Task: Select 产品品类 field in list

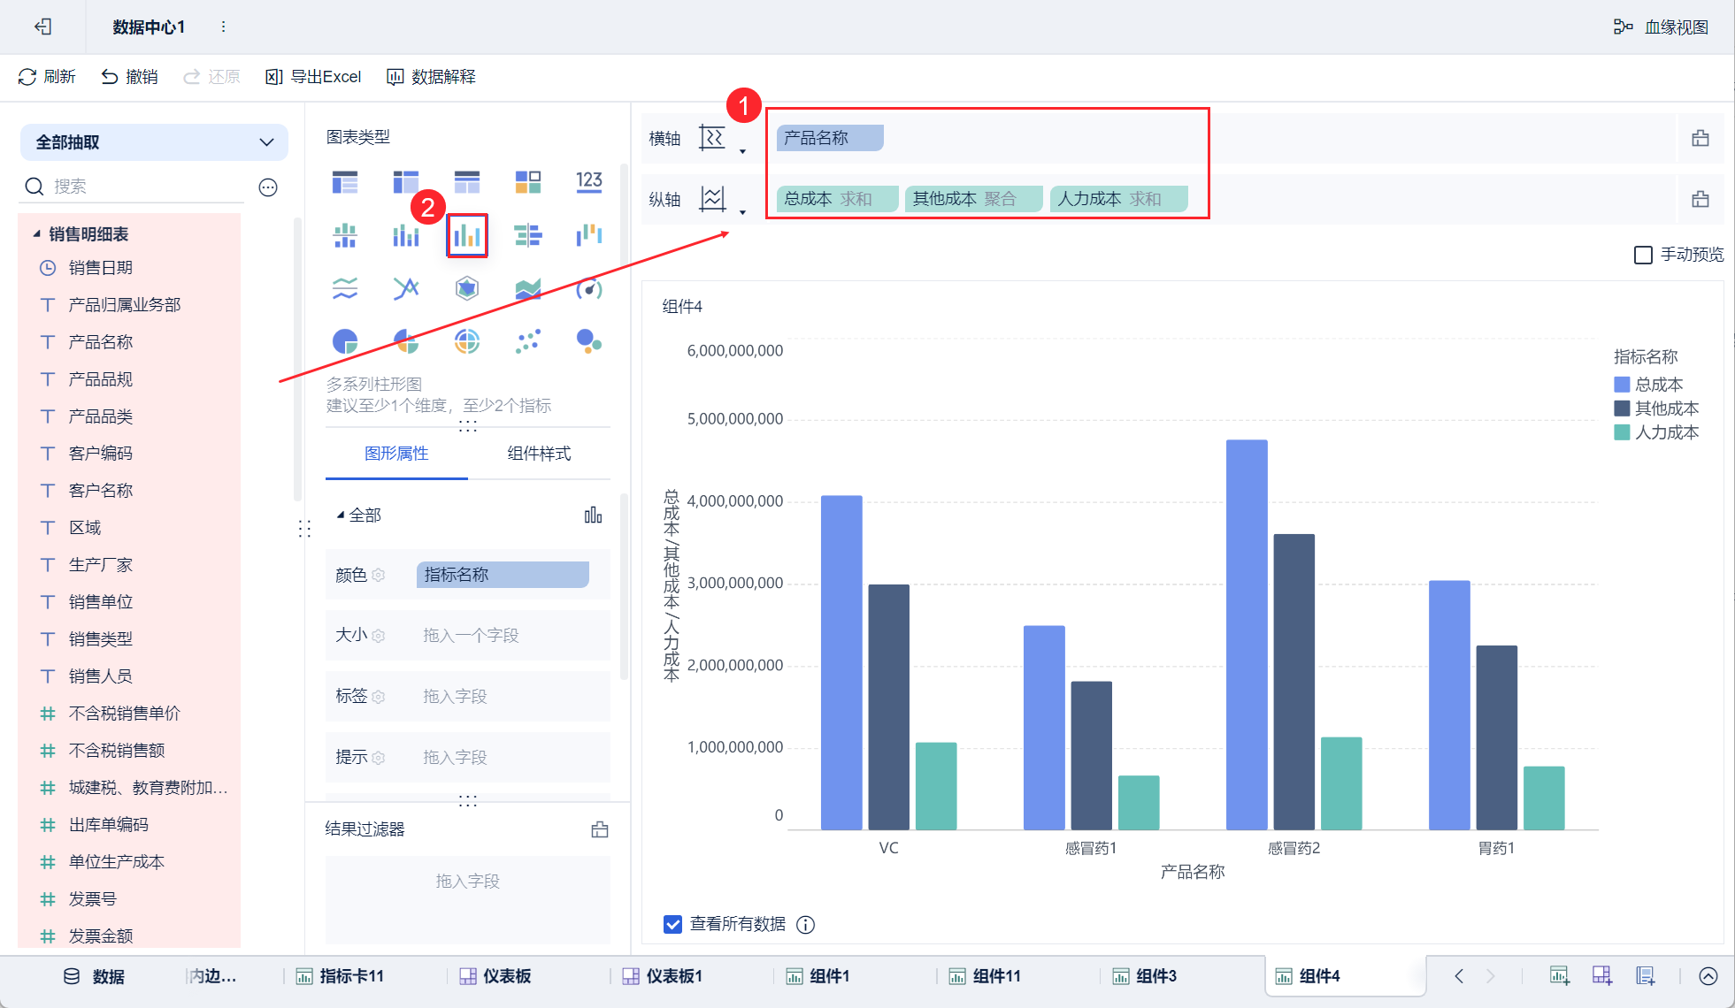Action: pos(101,416)
